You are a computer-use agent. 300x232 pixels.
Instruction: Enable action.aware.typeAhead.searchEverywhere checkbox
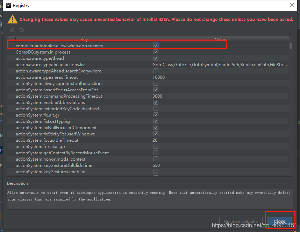coord(156,71)
